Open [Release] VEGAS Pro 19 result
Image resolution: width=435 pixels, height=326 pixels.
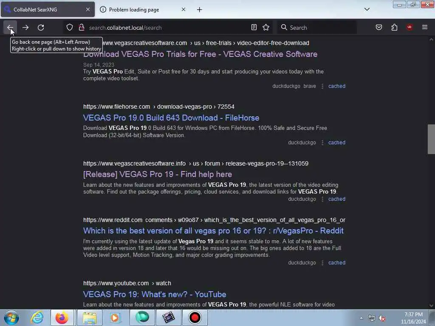coord(158,174)
